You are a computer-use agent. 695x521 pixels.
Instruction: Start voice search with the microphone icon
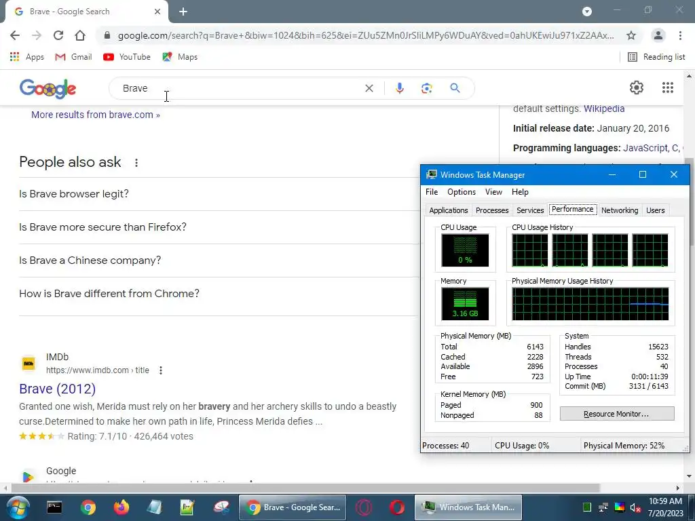coord(399,88)
